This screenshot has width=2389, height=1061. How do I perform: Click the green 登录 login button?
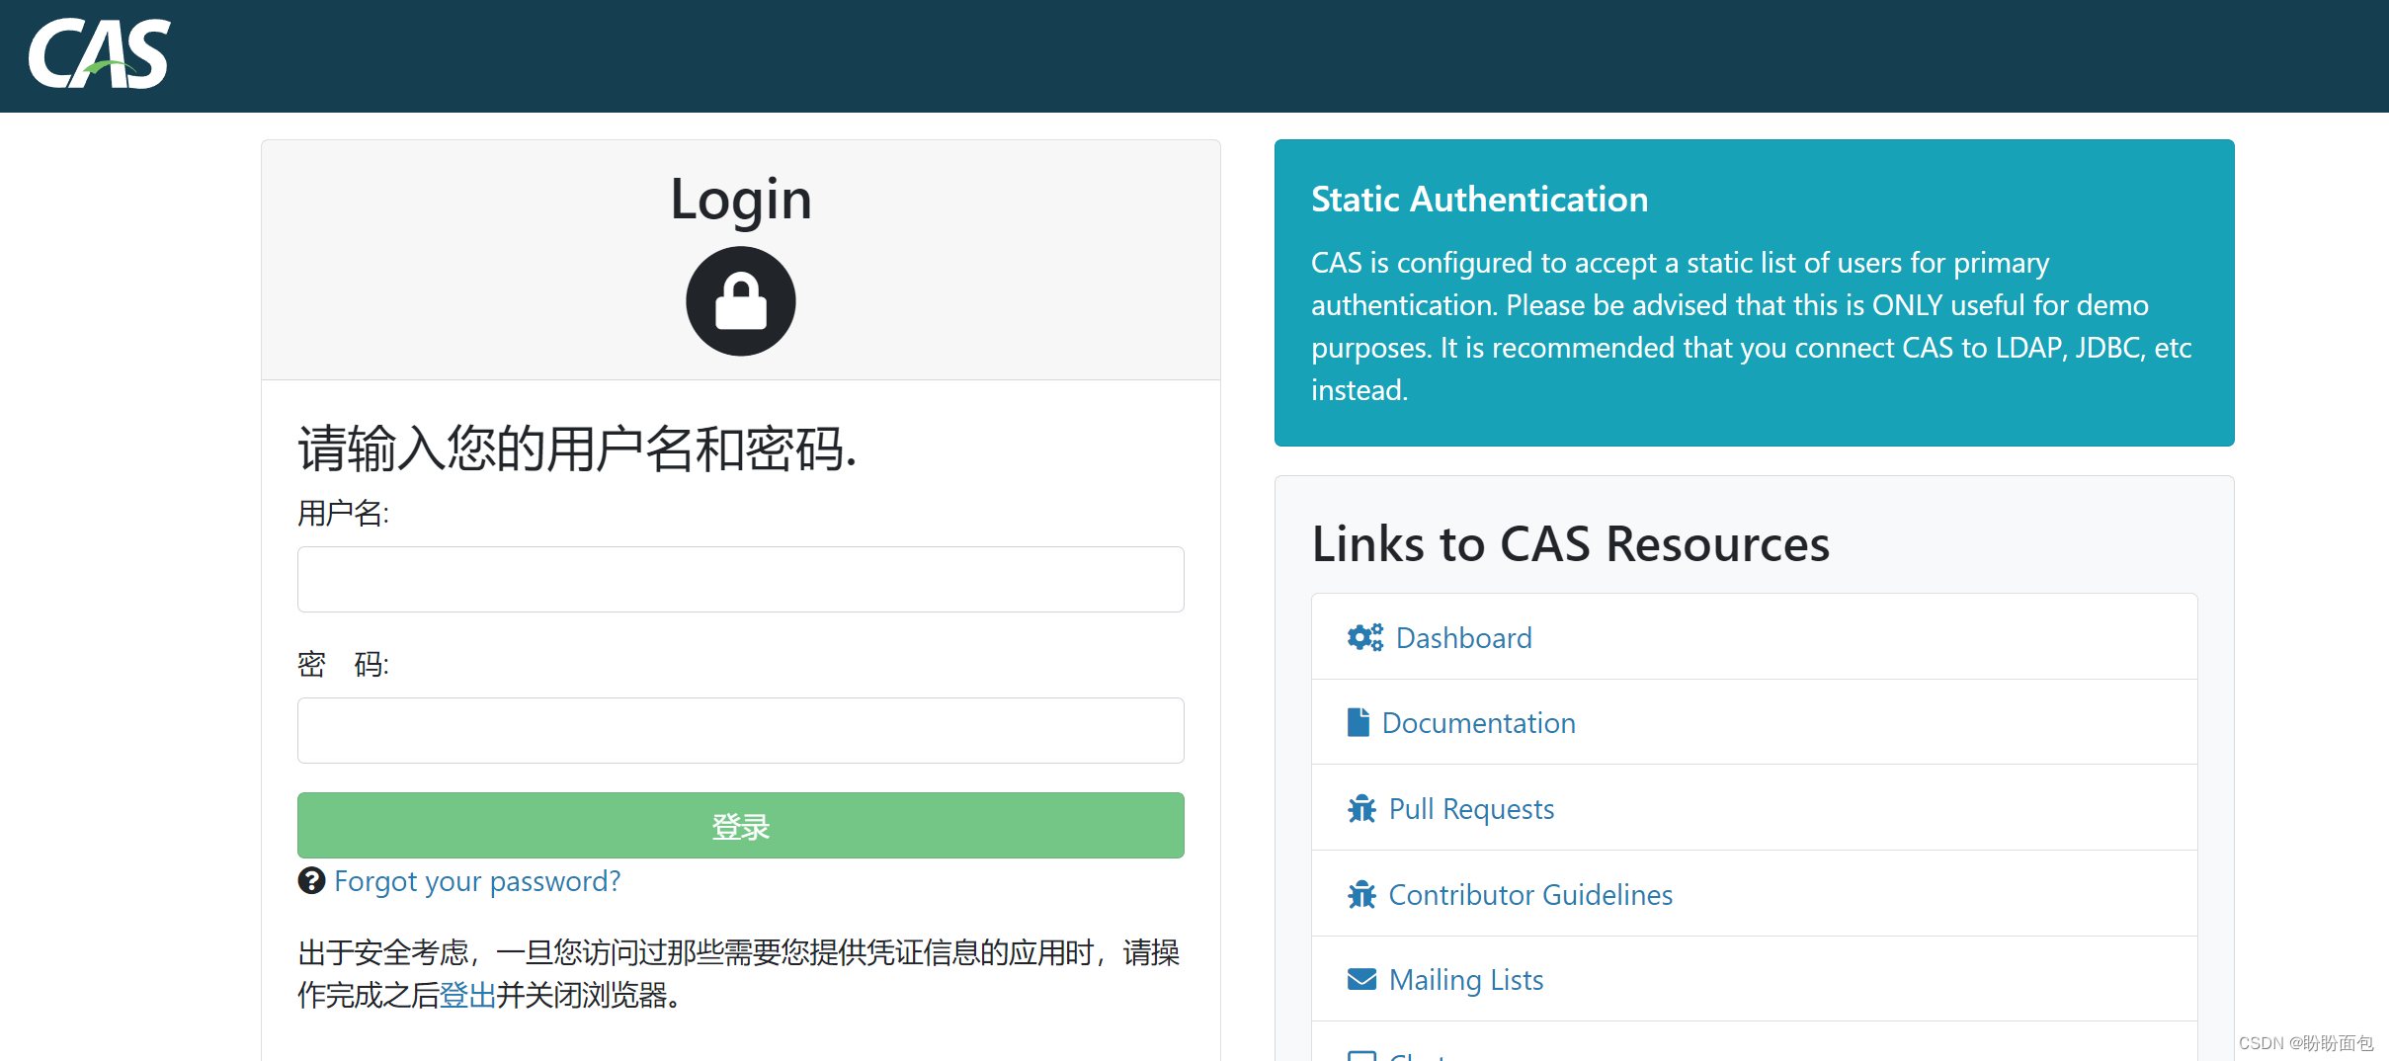(741, 825)
